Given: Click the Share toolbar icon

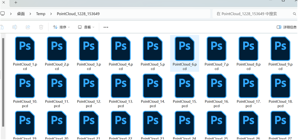Looking at the screenshot, I should tap(28, 27).
